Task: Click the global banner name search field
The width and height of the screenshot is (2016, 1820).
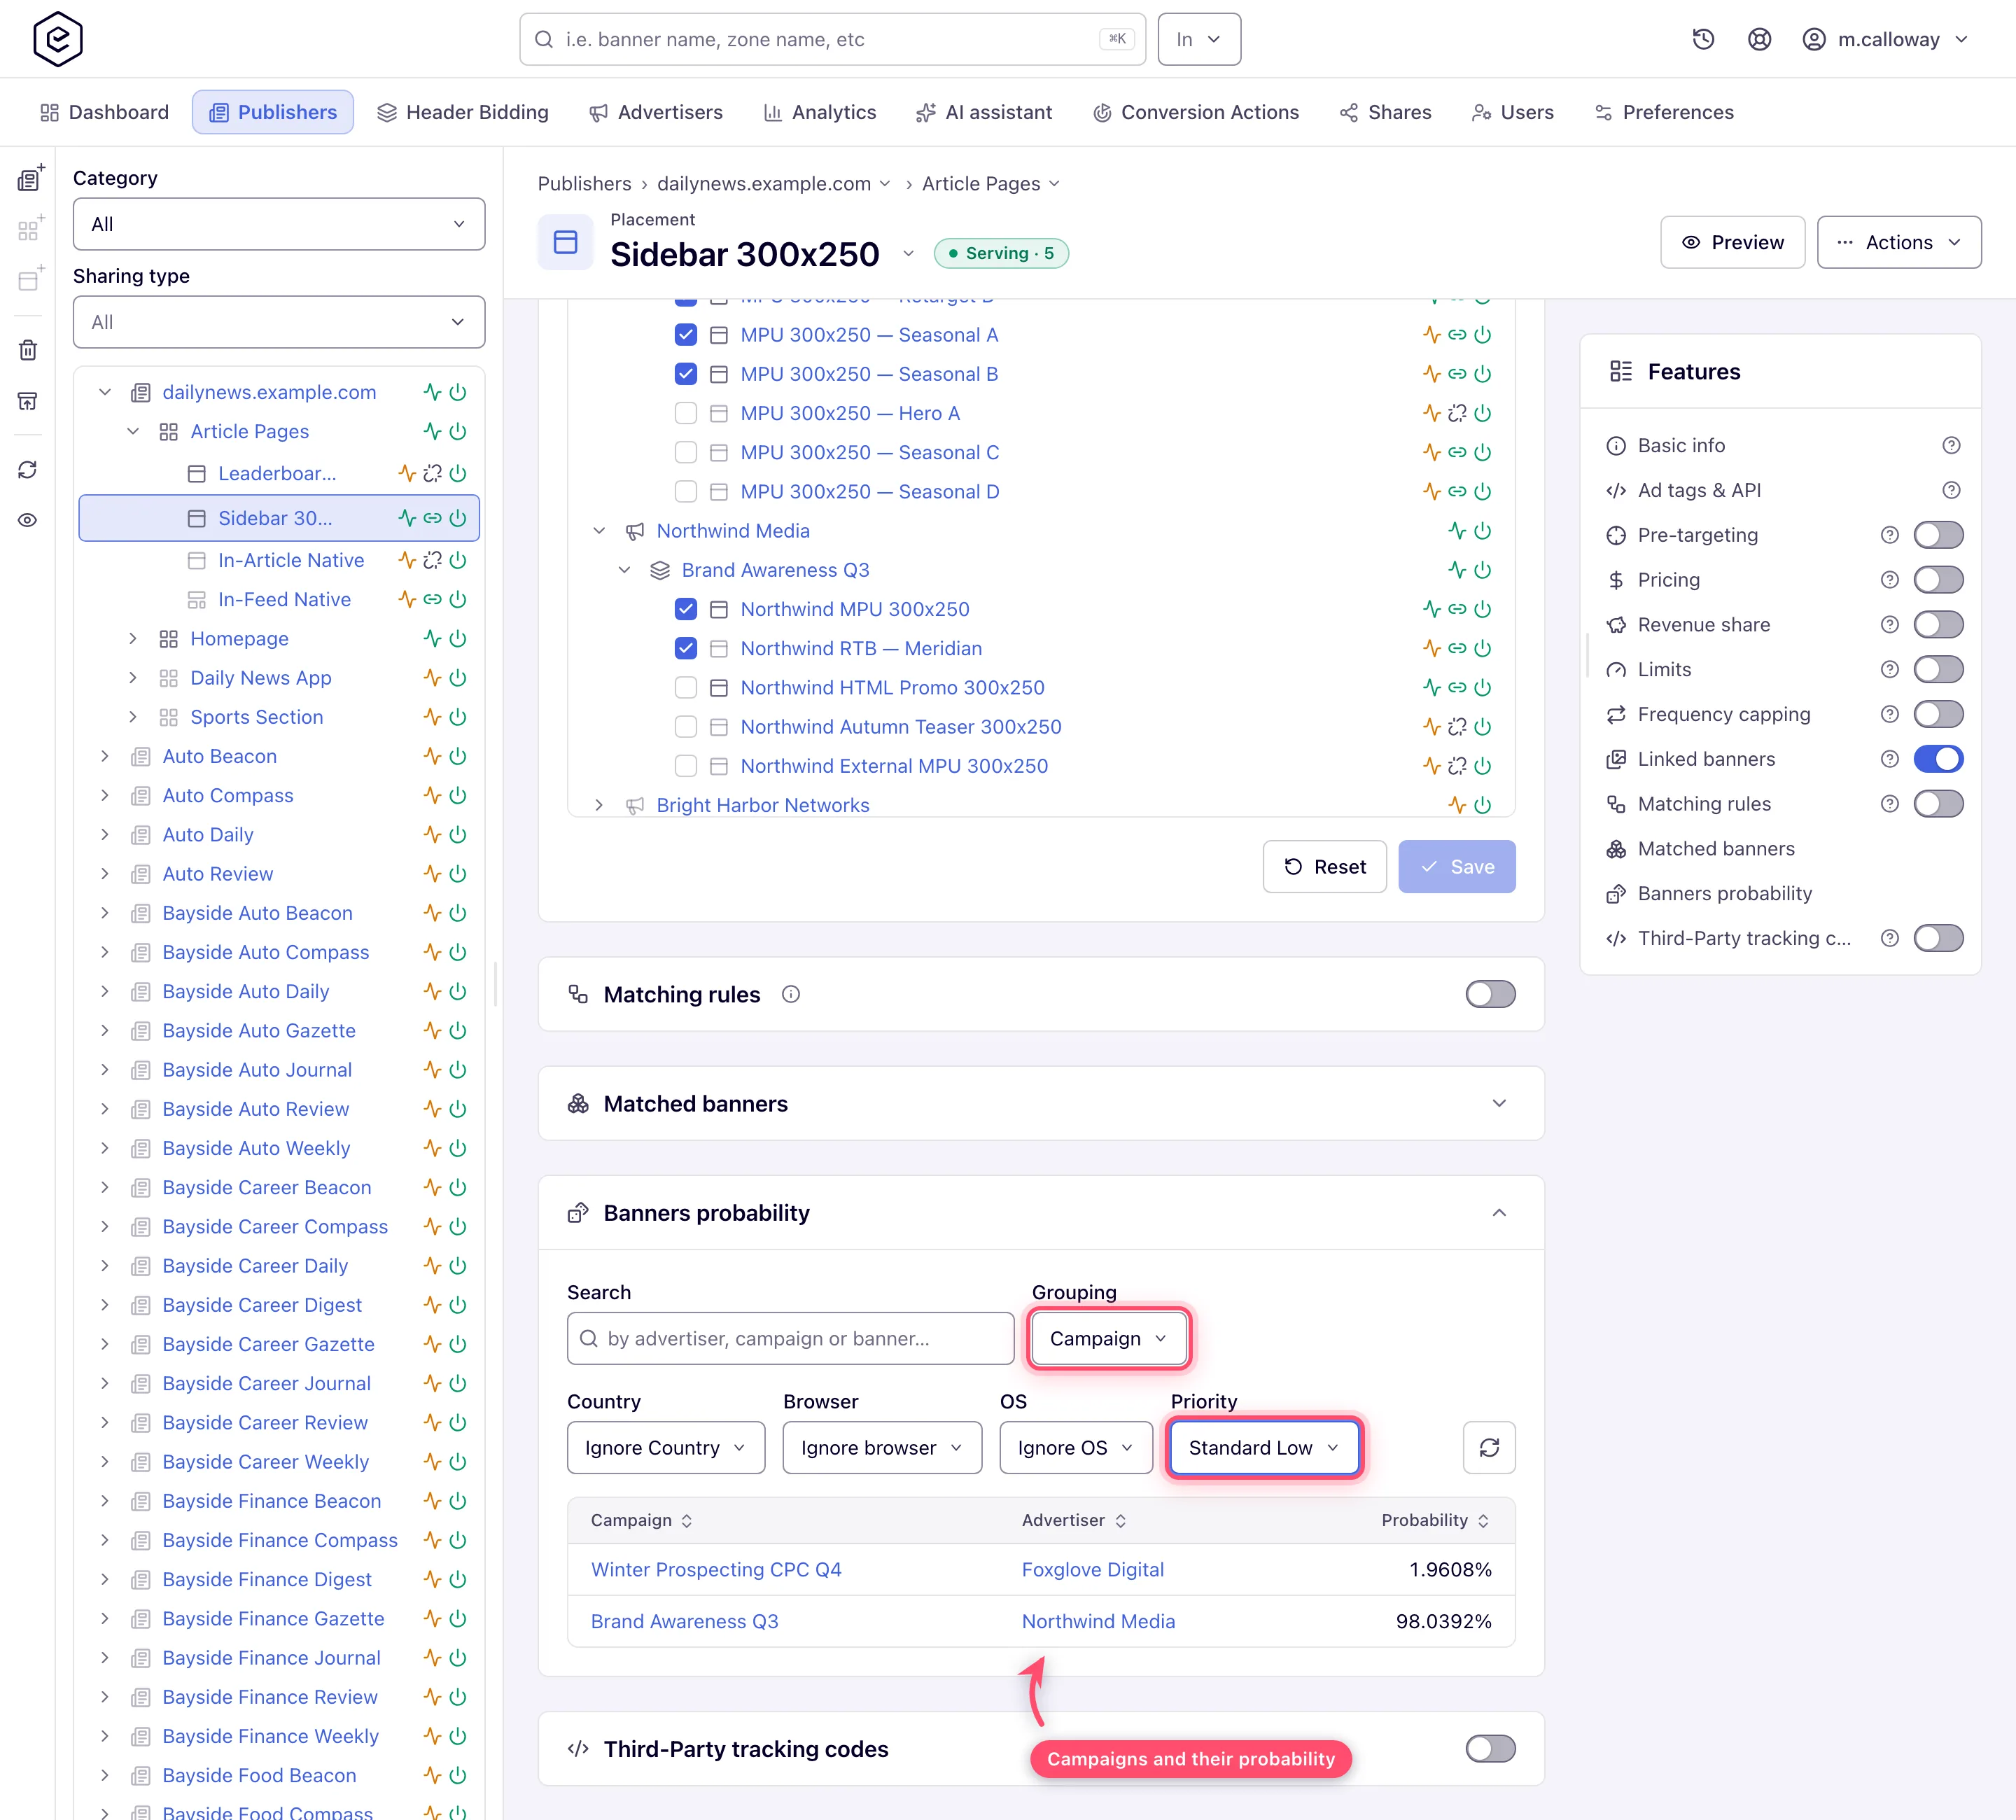Action: pyautogui.click(x=832, y=39)
